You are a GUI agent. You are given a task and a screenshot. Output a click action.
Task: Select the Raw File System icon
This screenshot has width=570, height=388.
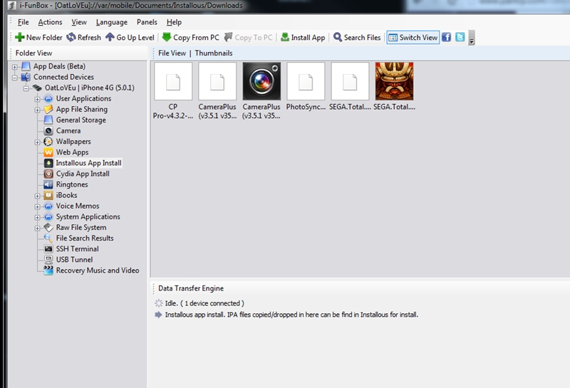click(48, 227)
